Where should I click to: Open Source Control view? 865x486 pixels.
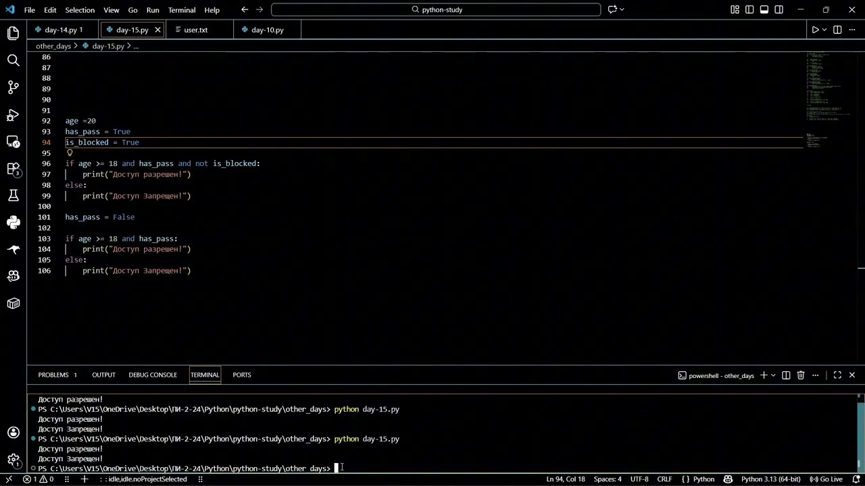pos(13,87)
